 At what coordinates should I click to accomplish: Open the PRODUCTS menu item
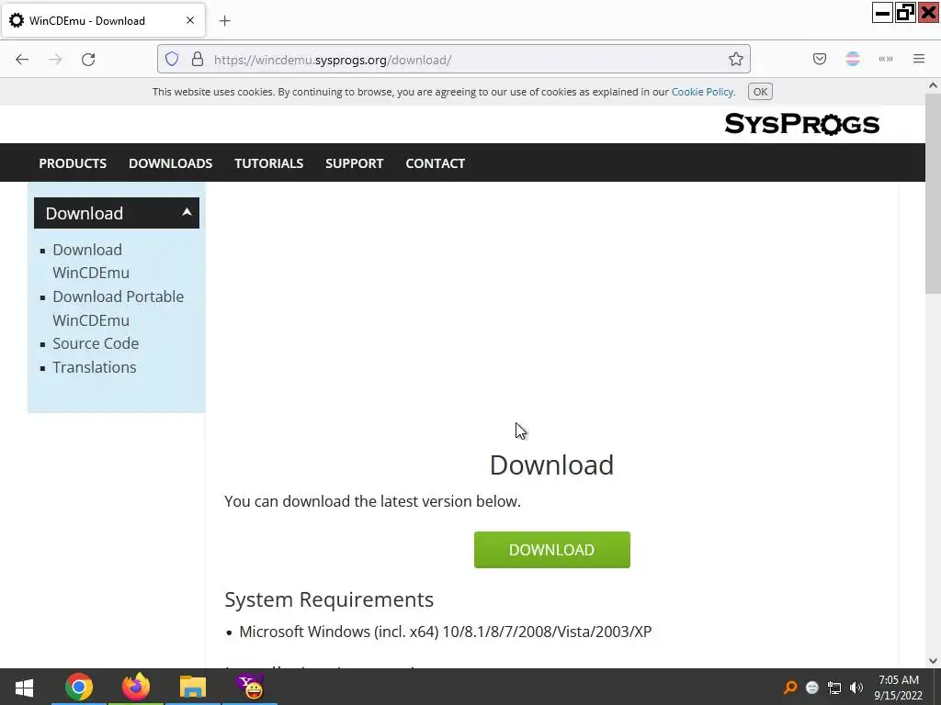(x=73, y=163)
